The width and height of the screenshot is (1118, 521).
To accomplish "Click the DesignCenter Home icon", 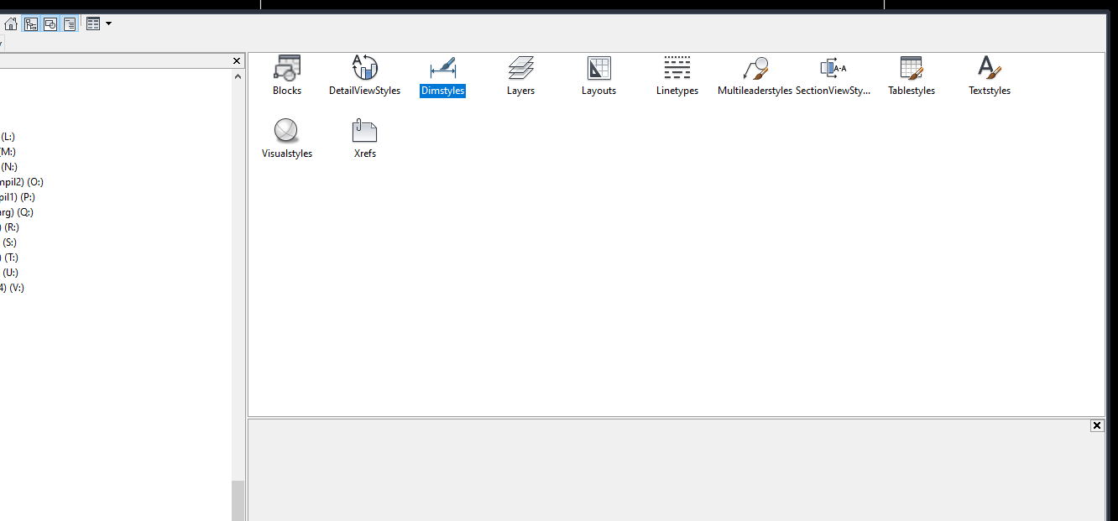I will 10,23.
